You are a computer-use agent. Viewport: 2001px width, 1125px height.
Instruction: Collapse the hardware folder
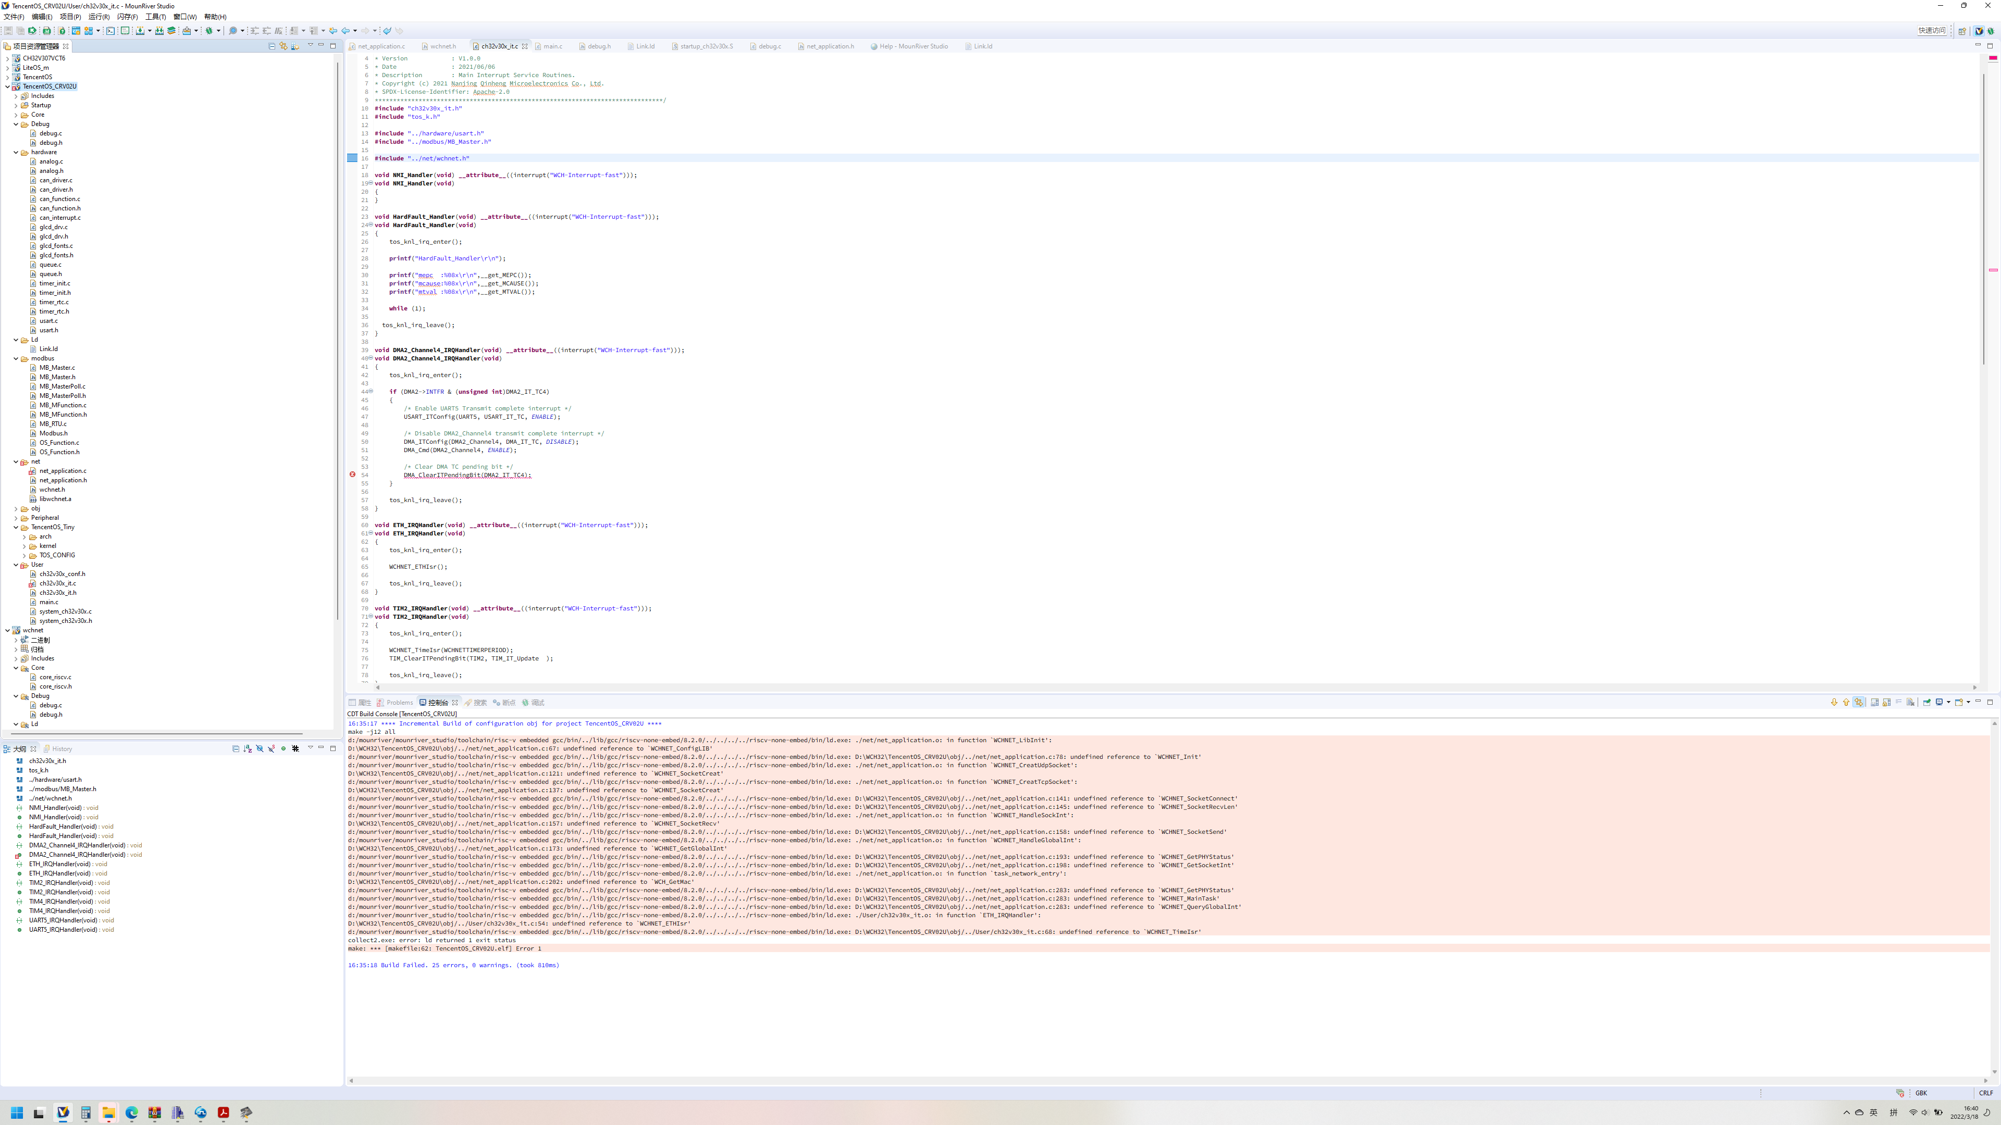[x=16, y=152]
